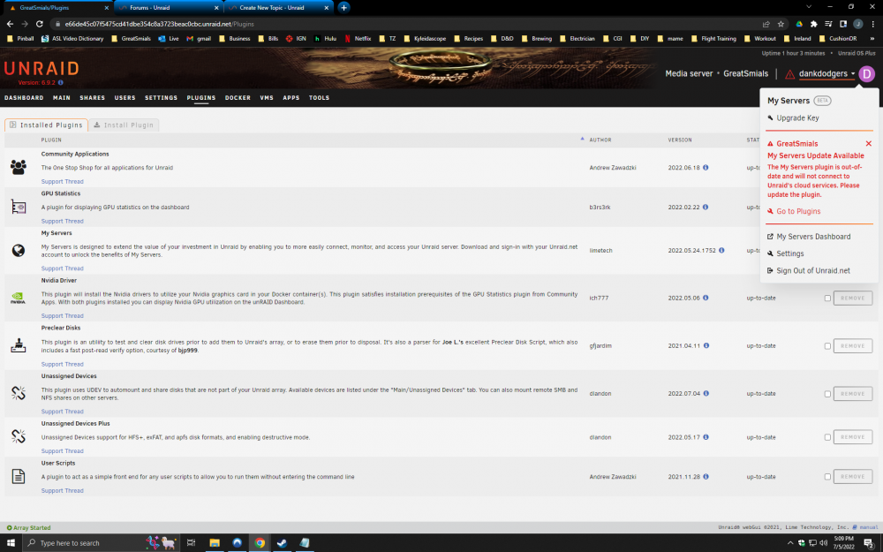Open the Docker menu
The width and height of the screenshot is (883, 552).
coord(238,97)
